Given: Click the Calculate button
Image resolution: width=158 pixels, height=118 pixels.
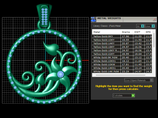Looking at the screenshot, I should click(x=124, y=95).
